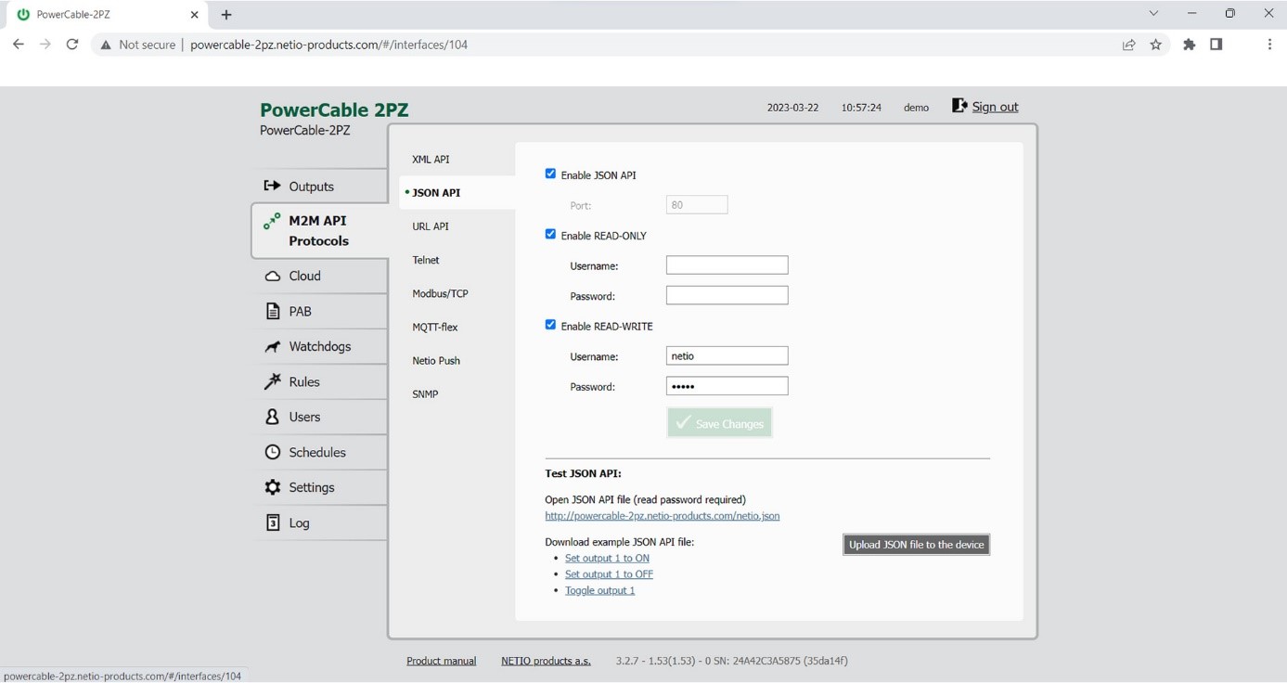Click the Log sidebar icon
The height and width of the screenshot is (683, 1287).
(272, 523)
